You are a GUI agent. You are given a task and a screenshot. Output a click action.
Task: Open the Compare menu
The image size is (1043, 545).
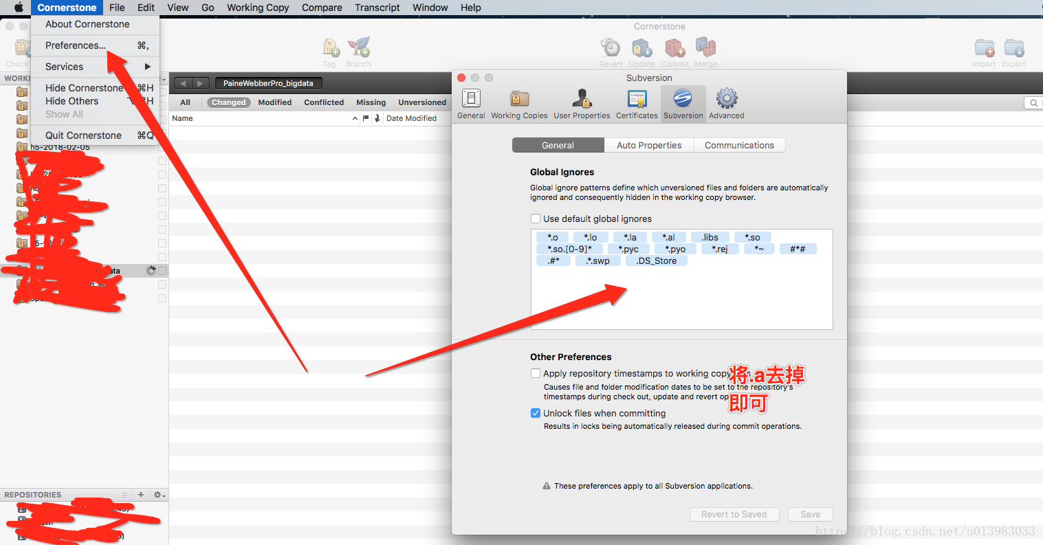point(322,8)
